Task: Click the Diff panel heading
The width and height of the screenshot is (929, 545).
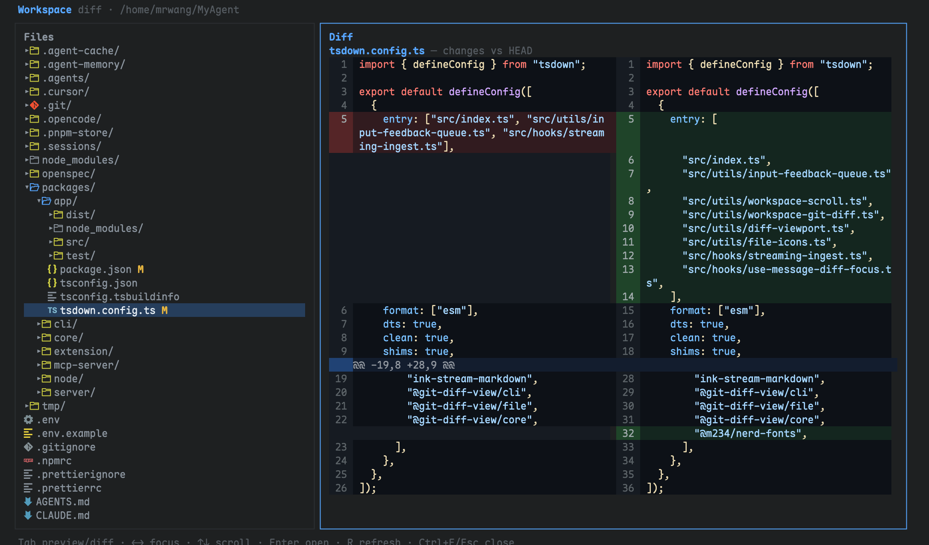Action: click(341, 37)
